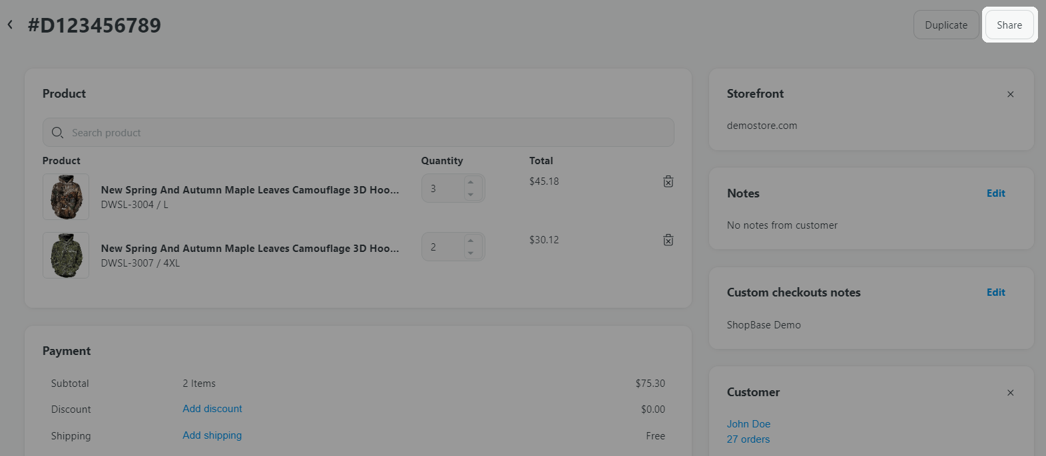Open thumbnail of DWSL-3007 hoodie
The width and height of the screenshot is (1046, 456).
(66, 255)
